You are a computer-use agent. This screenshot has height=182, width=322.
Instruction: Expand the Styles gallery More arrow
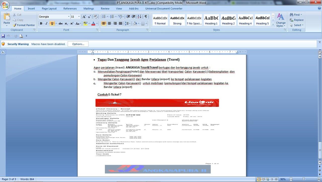coord(273,25)
